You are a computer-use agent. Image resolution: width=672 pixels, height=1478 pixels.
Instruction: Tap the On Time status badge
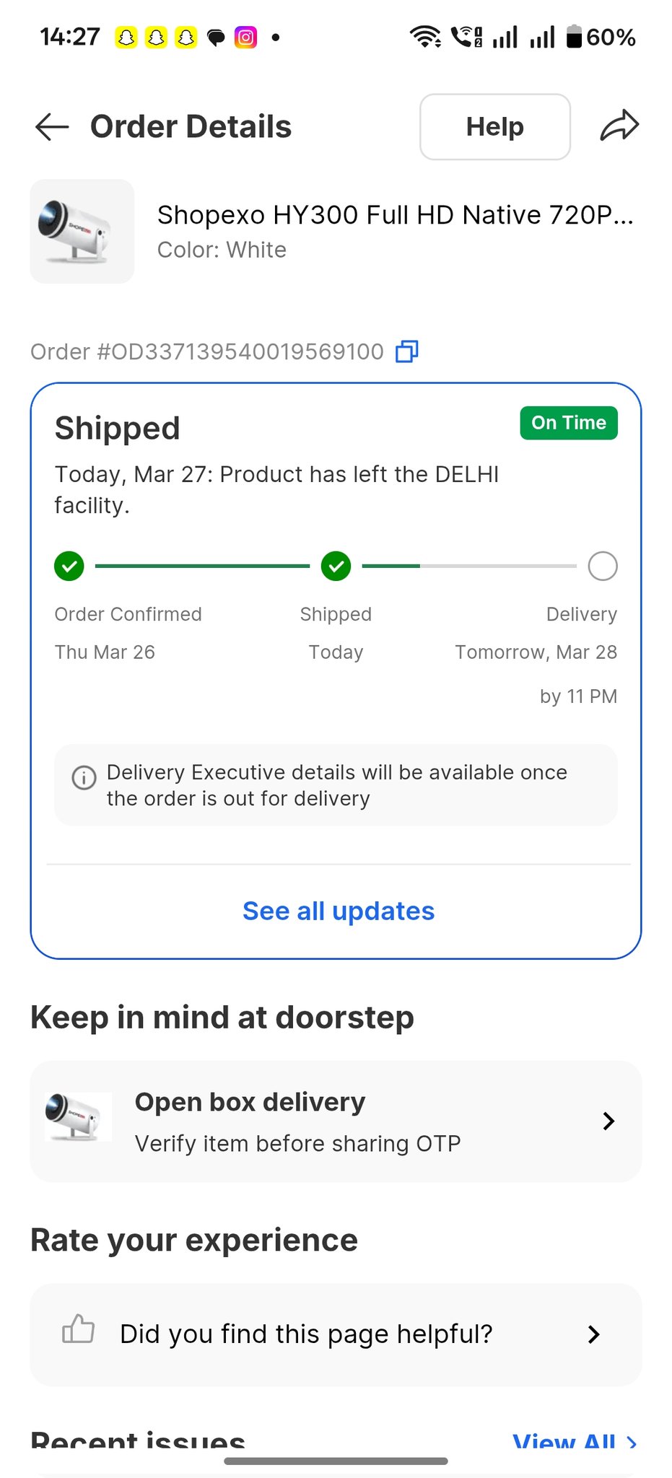pyautogui.click(x=569, y=423)
